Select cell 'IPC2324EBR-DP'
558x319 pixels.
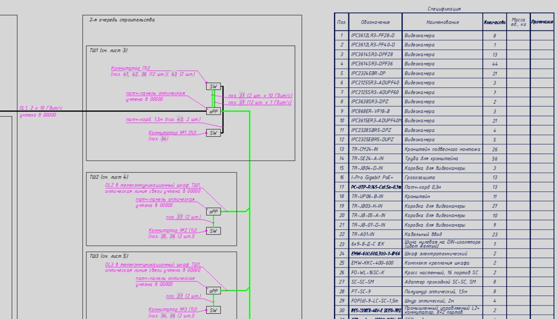coord(375,73)
